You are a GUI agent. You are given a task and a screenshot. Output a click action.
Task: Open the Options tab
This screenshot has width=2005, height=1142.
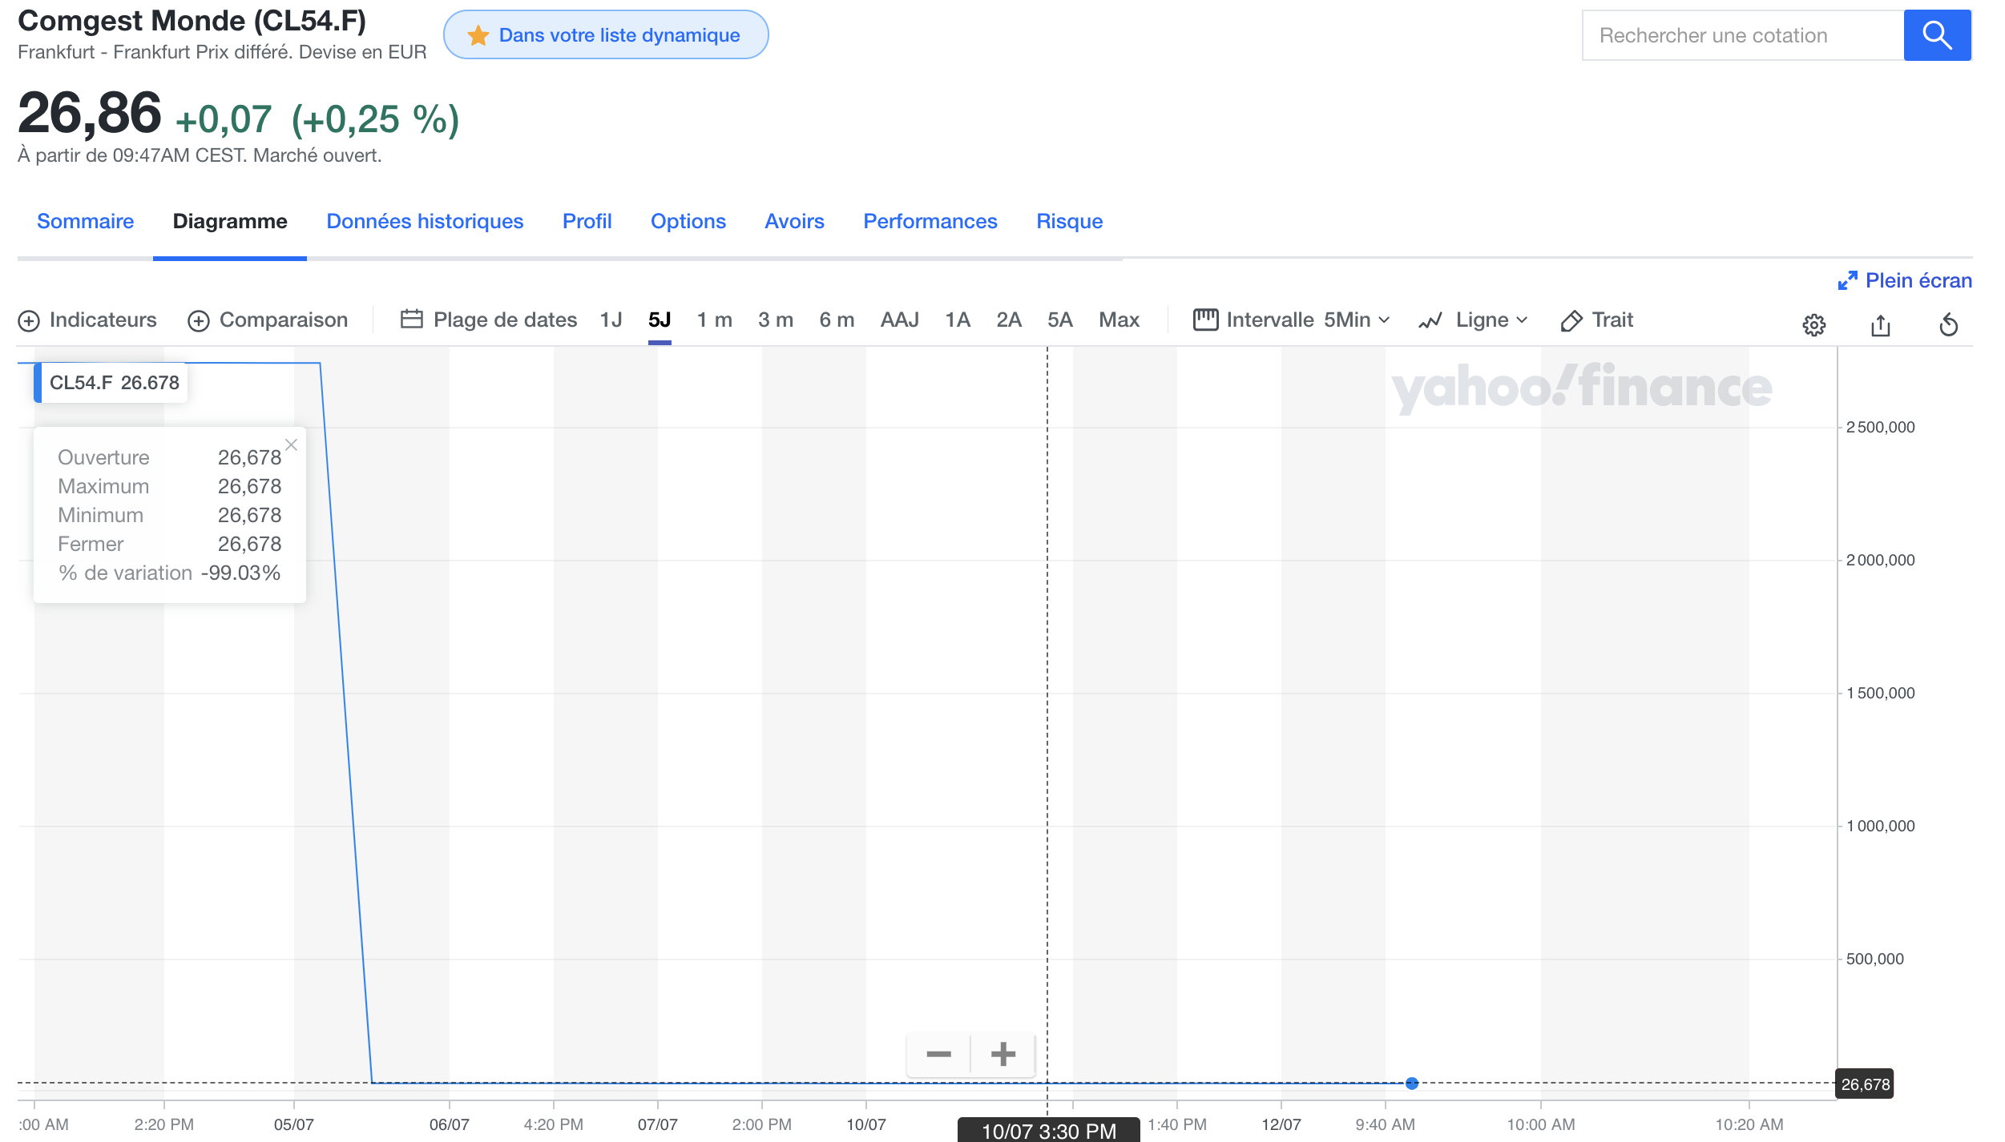coord(688,221)
